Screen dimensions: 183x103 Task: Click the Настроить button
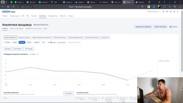[69, 93]
